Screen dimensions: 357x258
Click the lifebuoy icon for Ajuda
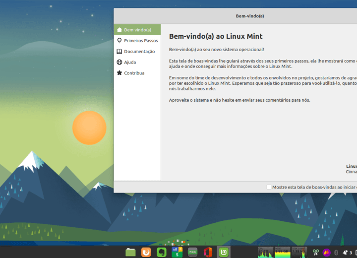pyautogui.click(x=119, y=62)
